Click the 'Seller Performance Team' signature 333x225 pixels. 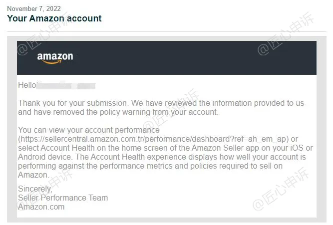pos(63,198)
